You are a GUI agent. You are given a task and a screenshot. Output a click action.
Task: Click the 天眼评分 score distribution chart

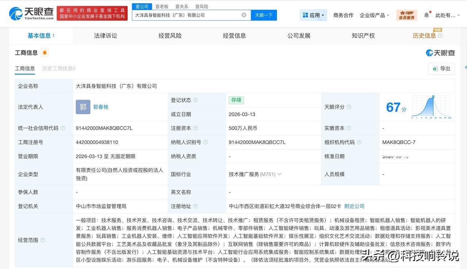point(432,107)
